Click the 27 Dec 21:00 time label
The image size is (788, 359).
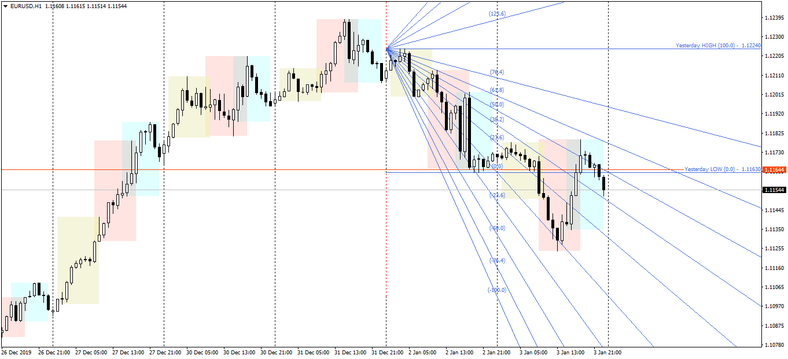tap(165, 352)
